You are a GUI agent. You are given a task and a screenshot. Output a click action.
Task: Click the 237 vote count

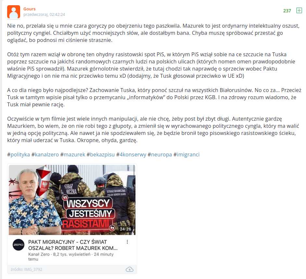287,11
